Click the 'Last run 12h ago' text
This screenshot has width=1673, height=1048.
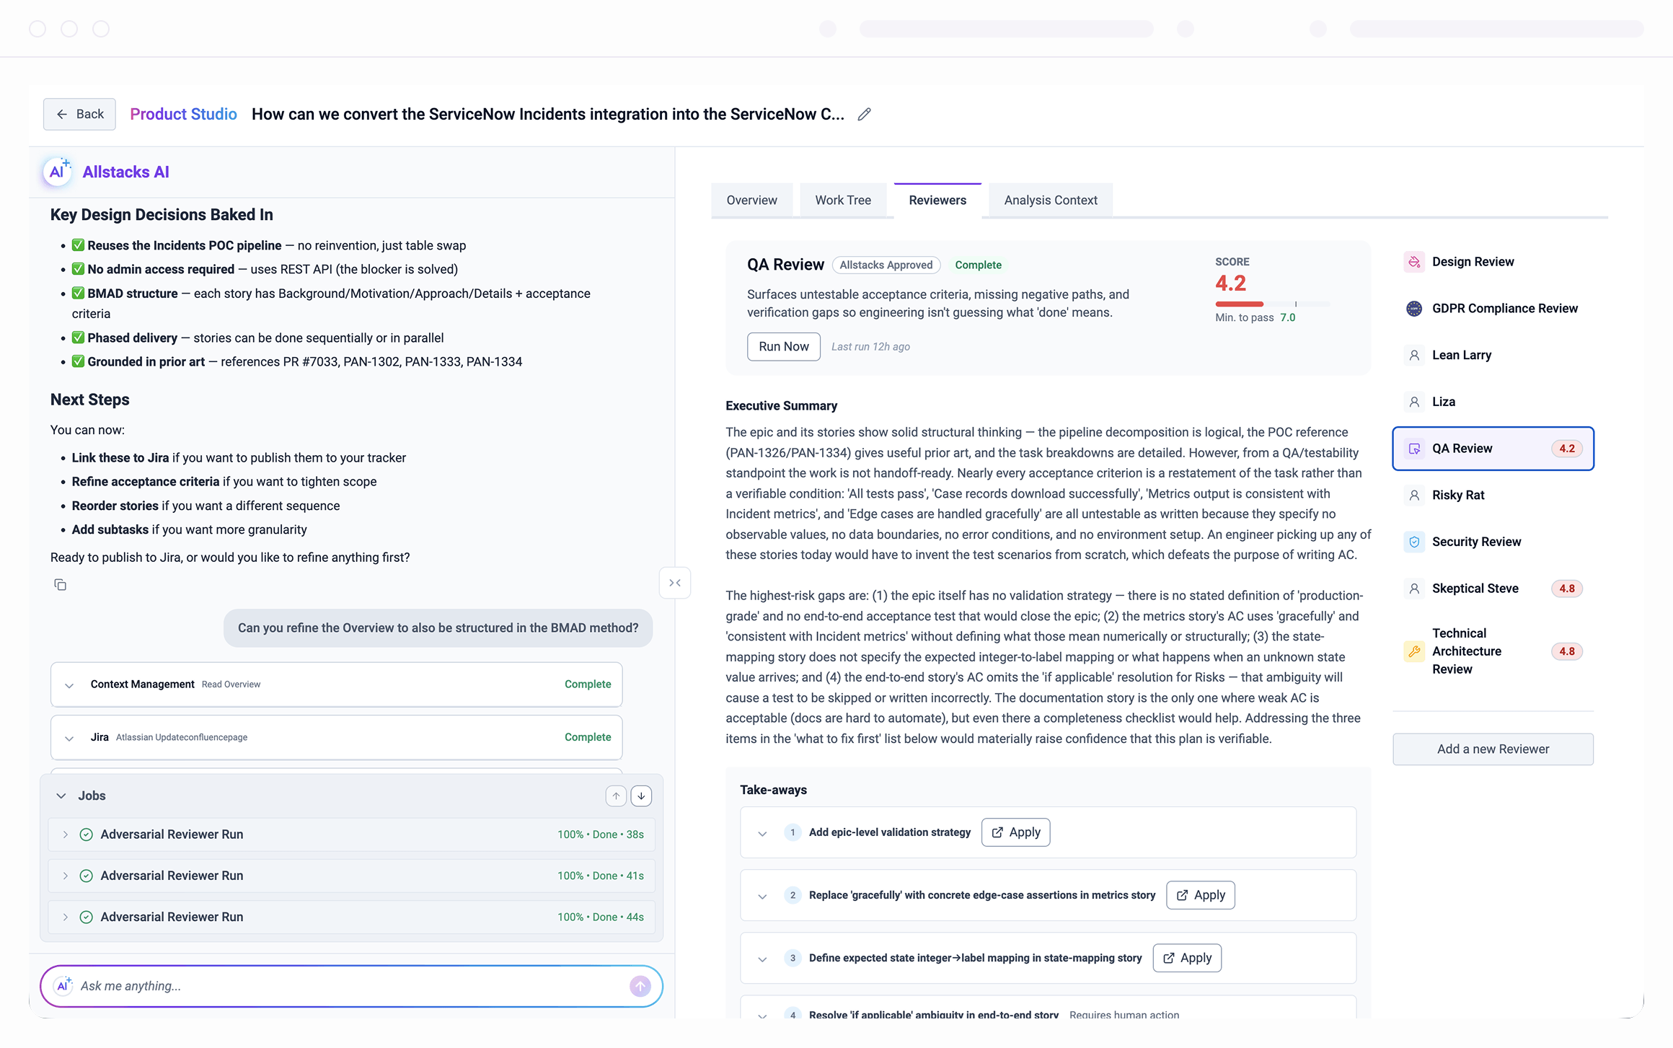(x=870, y=347)
